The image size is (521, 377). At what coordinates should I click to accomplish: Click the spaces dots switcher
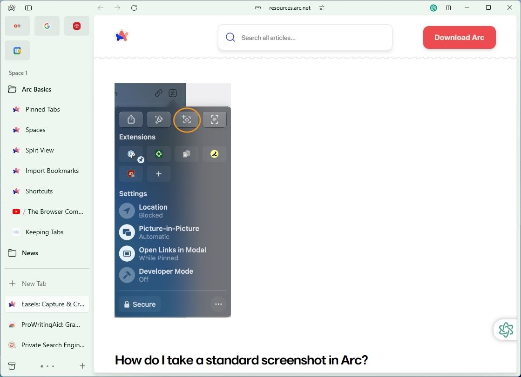click(47, 366)
